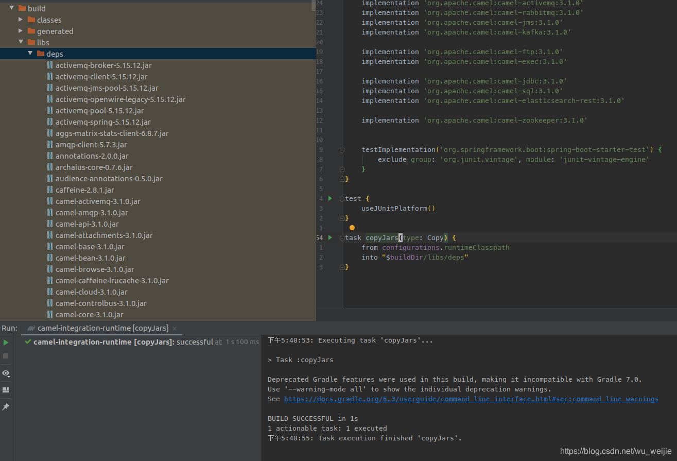The image size is (677, 461).
Task: Fold the test block using its gutter marker
Action: (342, 198)
